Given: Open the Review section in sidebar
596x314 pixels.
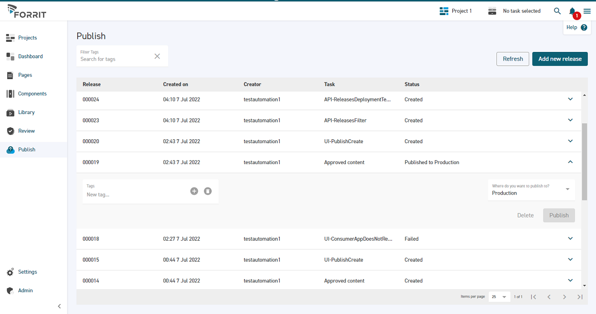Looking at the screenshot, I should 26,131.
